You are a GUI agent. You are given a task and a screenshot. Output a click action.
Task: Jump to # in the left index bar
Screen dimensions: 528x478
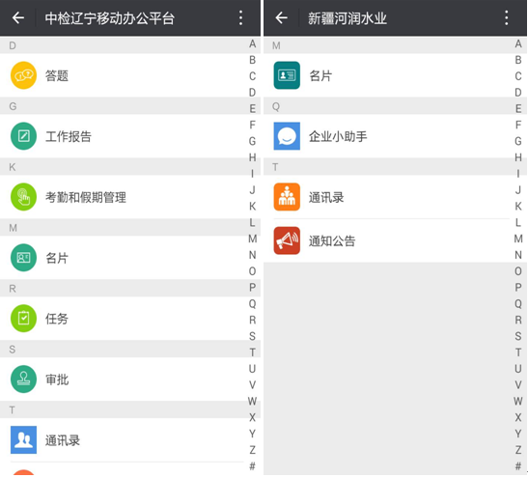[x=252, y=466]
